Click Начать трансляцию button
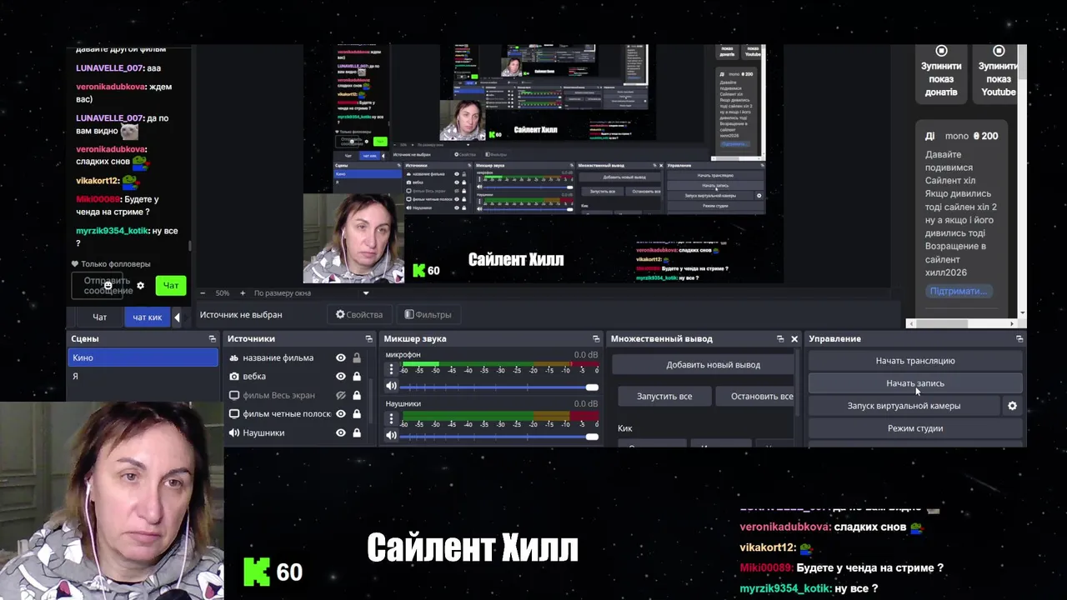Image resolution: width=1067 pixels, height=600 pixels. (x=915, y=361)
